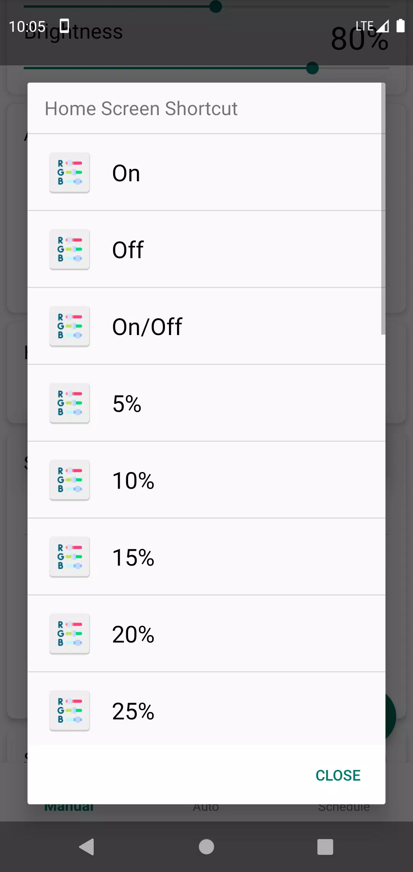Tap the RGB icon beside On
Image resolution: width=413 pixels, height=872 pixels.
pyautogui.click(x=70, y=172)
